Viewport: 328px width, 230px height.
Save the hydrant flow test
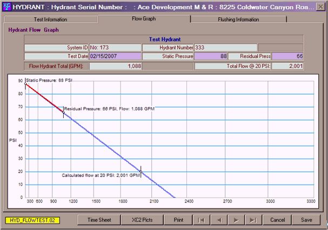(306, 220)
